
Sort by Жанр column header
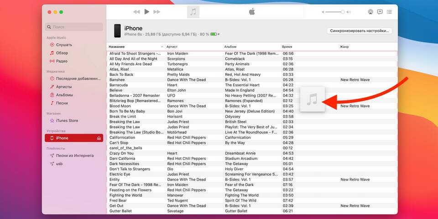[x=344, y=47]
